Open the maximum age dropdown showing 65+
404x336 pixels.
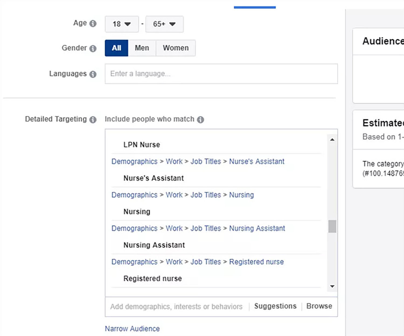coord(164,24)
